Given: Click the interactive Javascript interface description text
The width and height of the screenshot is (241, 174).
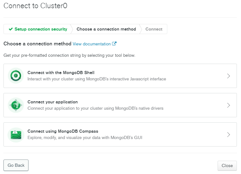Looking at the screenshot, I should [x=97, y=79].
